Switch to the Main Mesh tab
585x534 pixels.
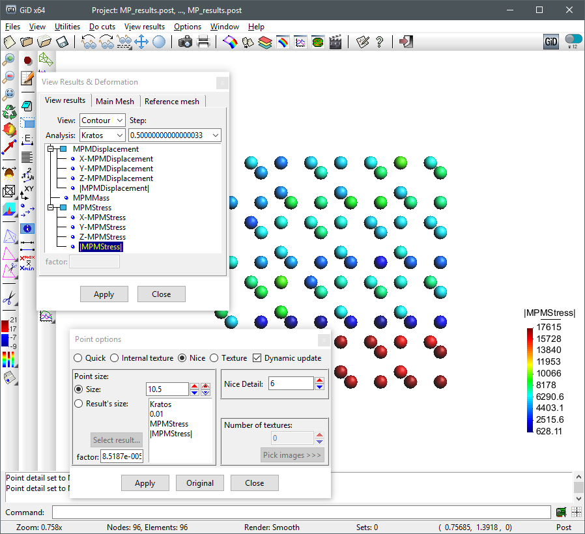[115, 101]
